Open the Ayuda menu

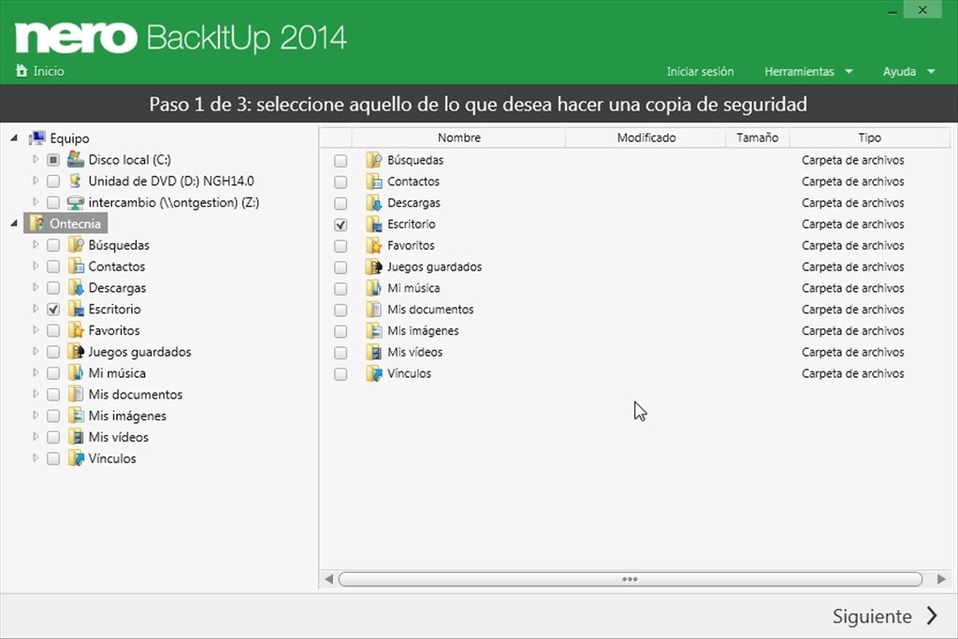[x=908, y=71]
